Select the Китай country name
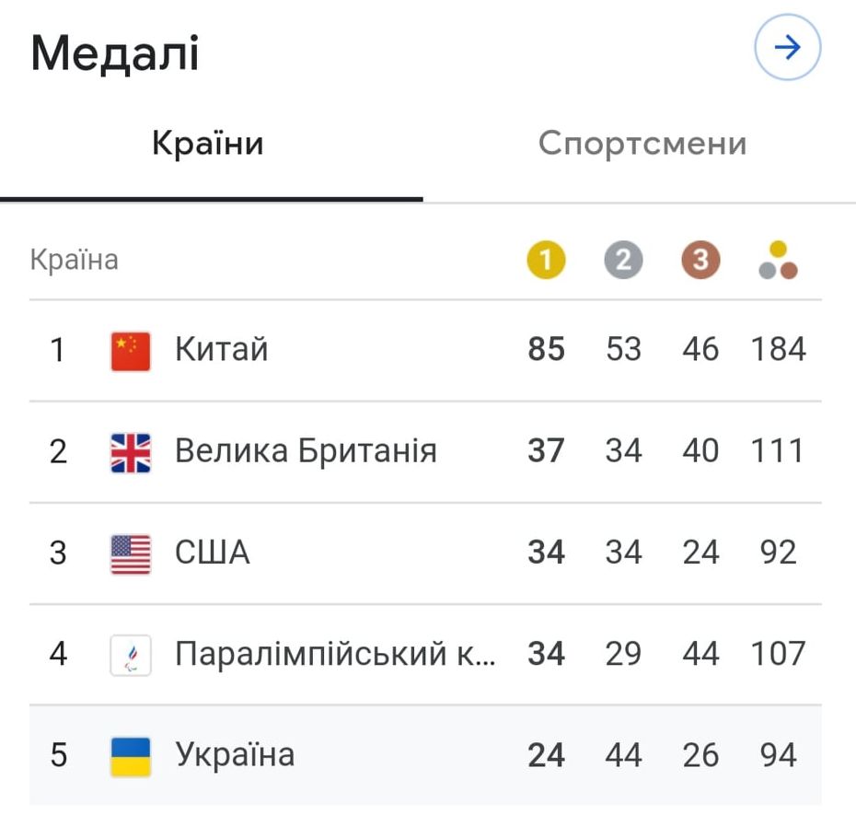The image size is (856, 815). (222, 350)
